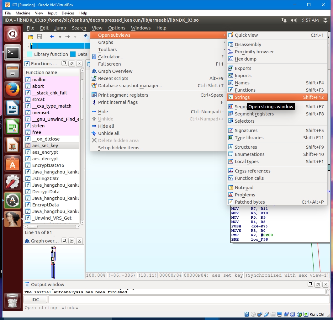
Task: Open the Jump menu
Action: (x=60, y=28)
